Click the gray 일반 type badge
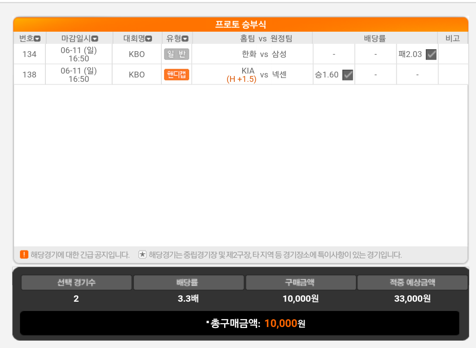Image resolution: width=476 pixels, height=348 pixels. (176, 54)
